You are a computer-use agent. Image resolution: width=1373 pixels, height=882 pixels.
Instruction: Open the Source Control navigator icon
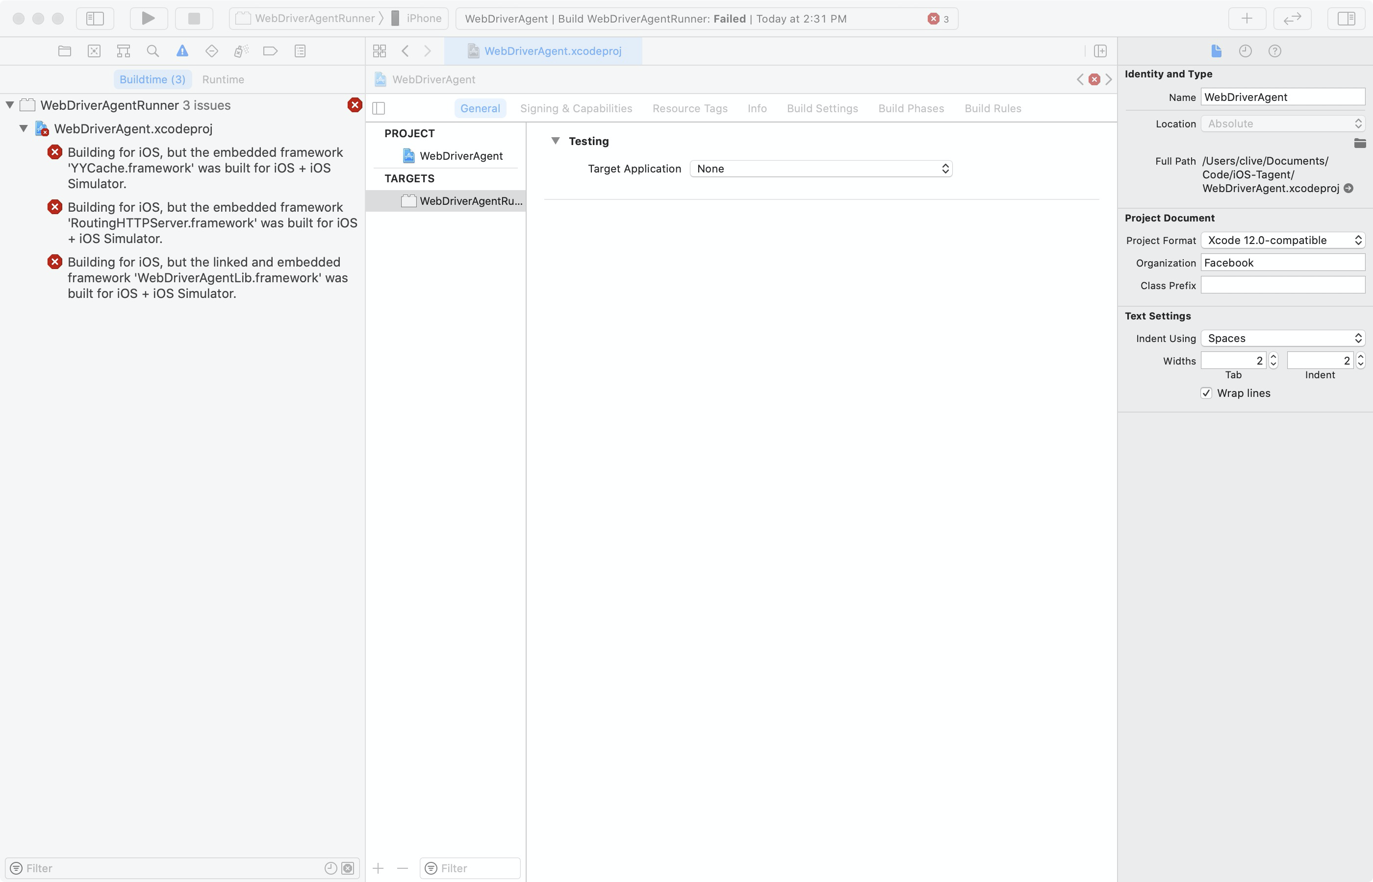click(94, 51)
